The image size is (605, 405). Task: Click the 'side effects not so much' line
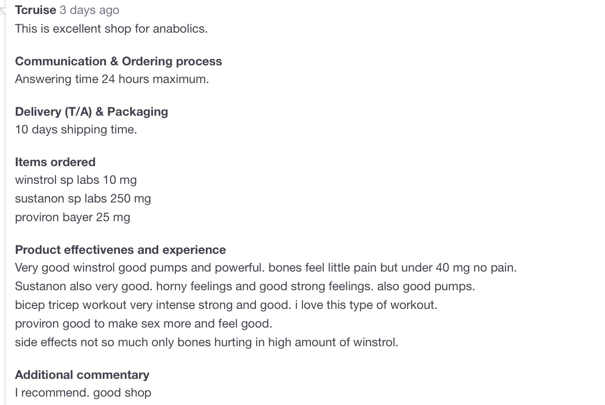(x=207, y=342)
